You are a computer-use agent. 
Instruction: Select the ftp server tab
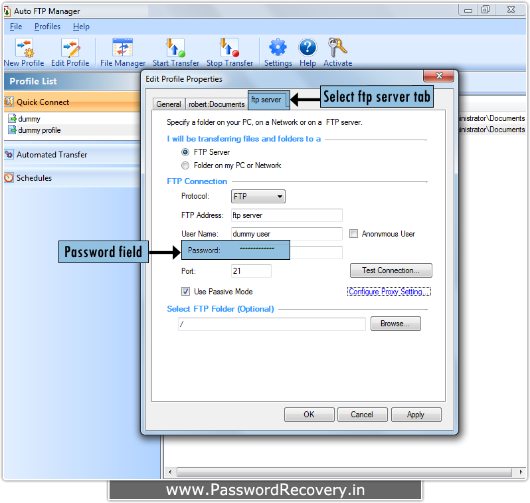269,100
